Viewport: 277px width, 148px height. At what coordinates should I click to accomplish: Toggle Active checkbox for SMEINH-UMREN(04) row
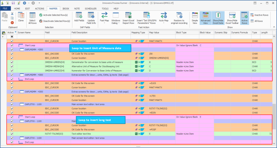pyautogui.click(x=12, y=62)
